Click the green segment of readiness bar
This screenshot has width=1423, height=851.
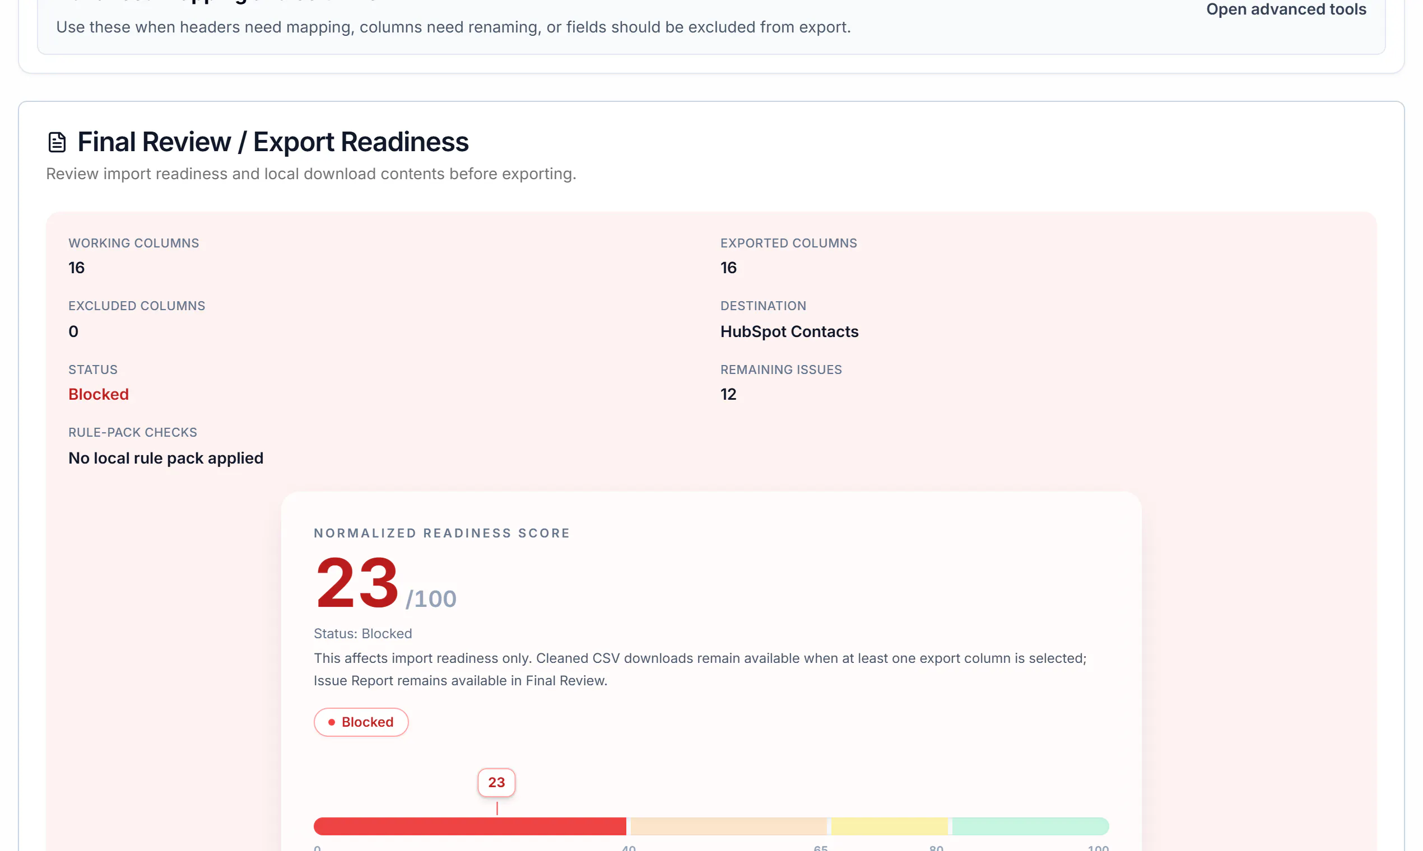[x=1030, y=826]
